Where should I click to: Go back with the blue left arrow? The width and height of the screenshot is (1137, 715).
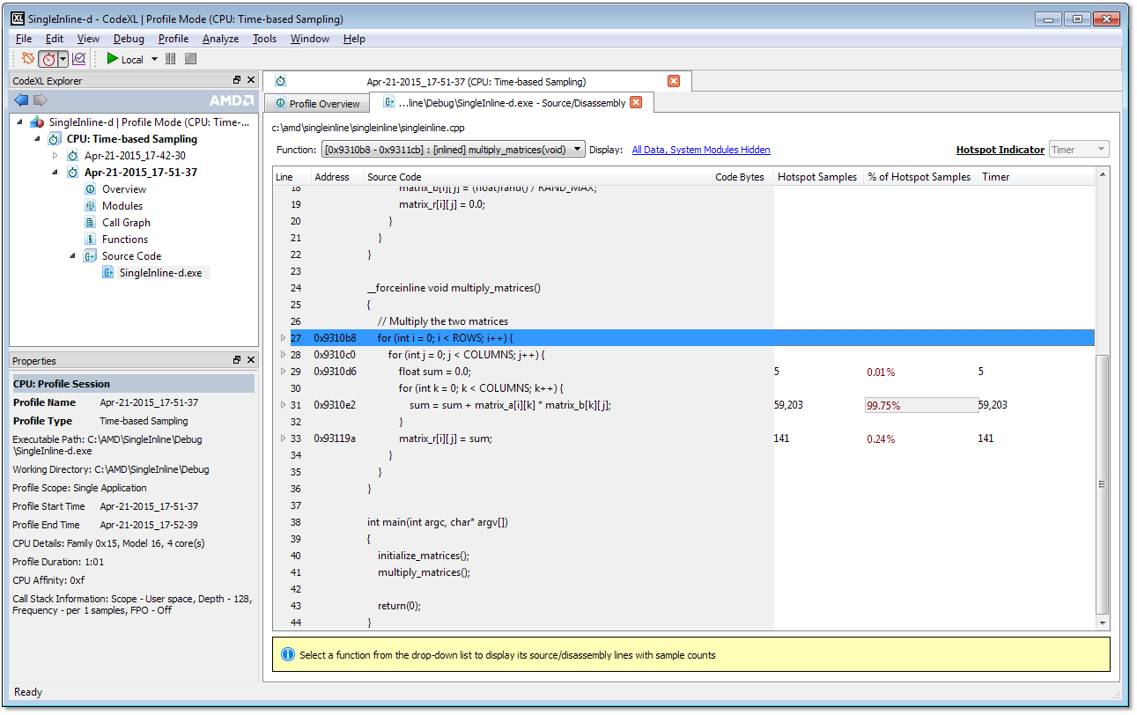point(22,100)
